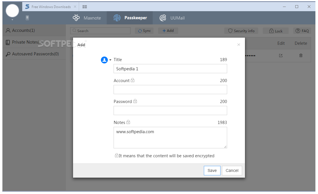Close the Add dialog with the X

[x=239, y=44]
